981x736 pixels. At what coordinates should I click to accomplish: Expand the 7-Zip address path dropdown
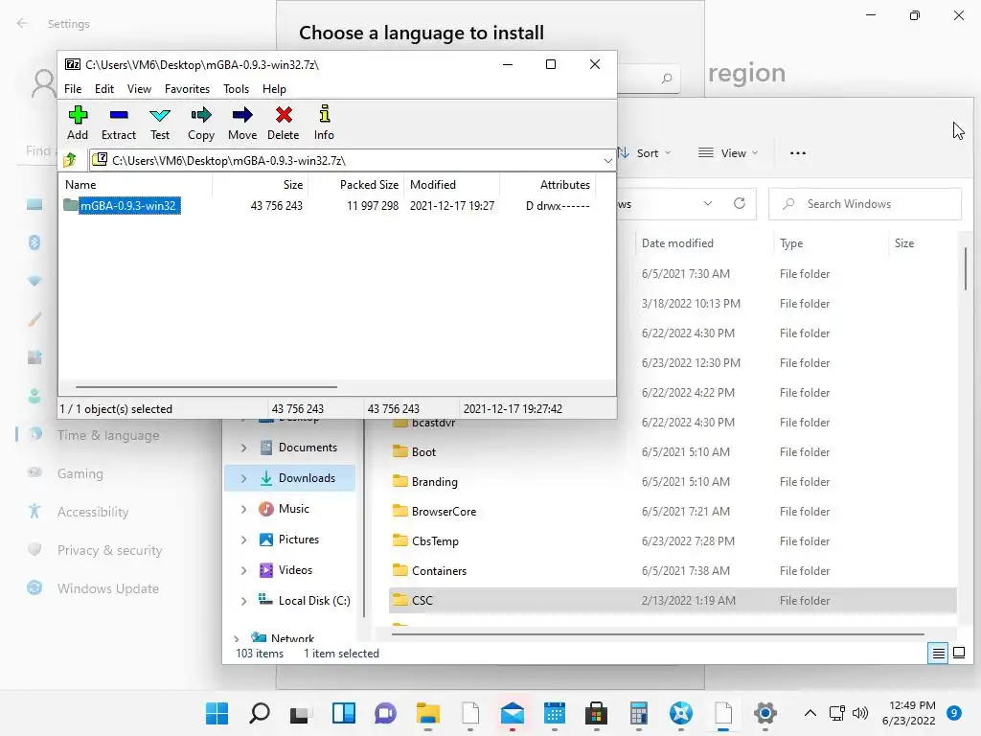[x=607, y=161]
